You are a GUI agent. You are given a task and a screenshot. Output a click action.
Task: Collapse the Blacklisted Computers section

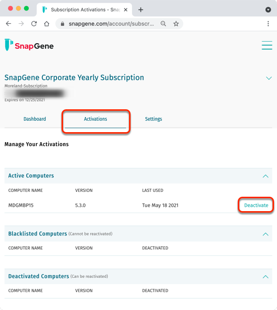[266, 234]
